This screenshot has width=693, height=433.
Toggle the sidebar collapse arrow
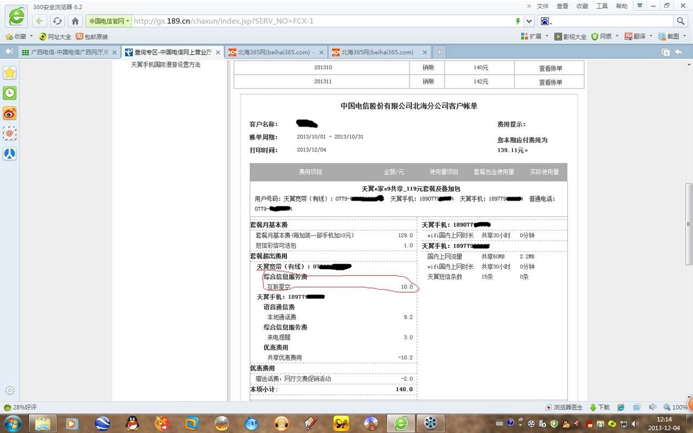tap(9, 51)
